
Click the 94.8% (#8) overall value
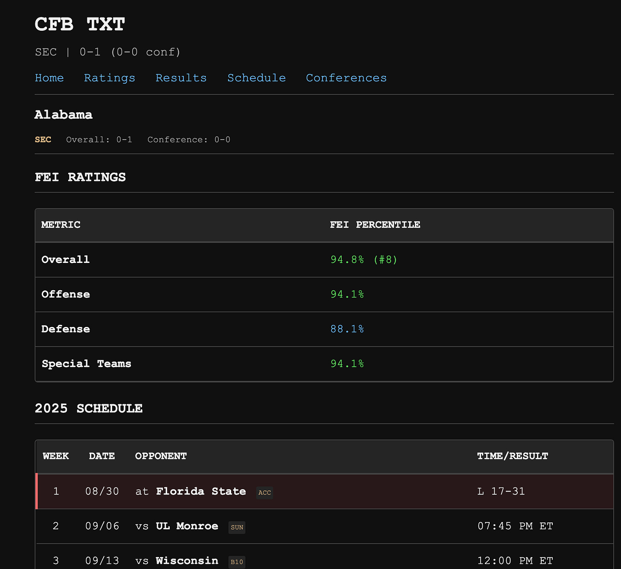pos(364,260)
